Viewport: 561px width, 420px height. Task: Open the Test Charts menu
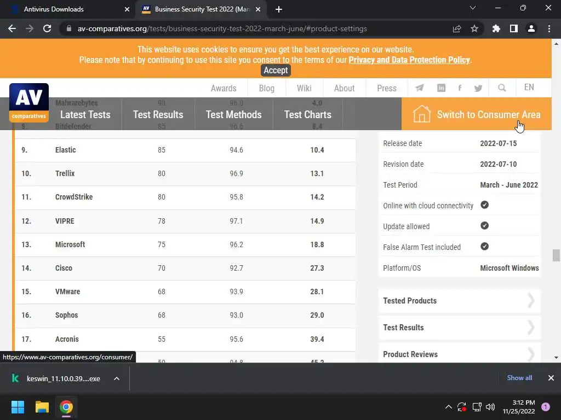(308, 114)
